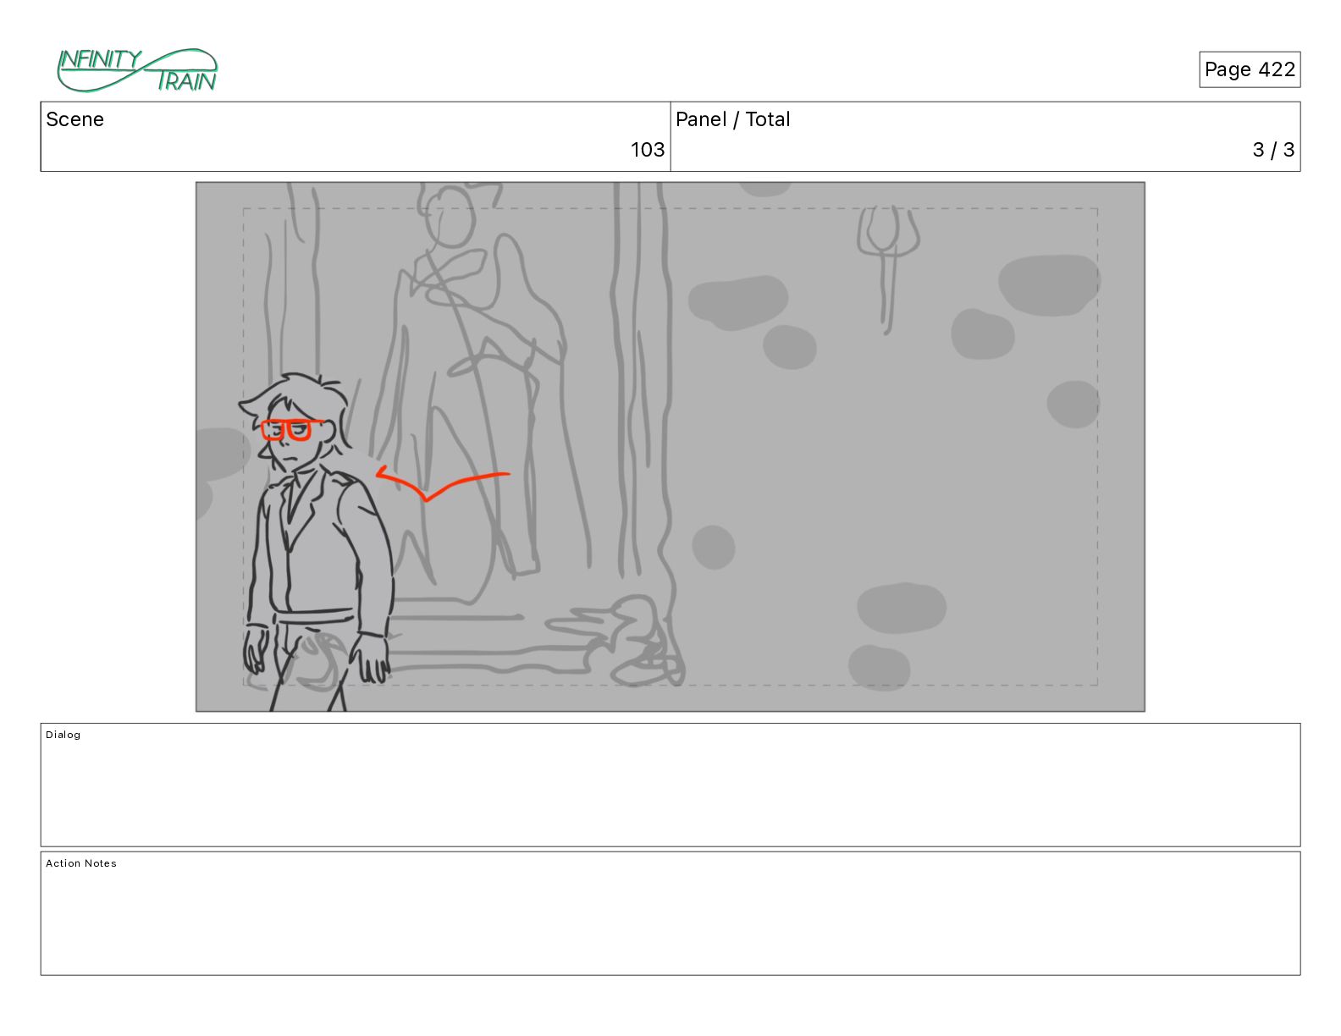Open the storyboard panel thumbnail image
Screen dimensions: 1341x1036
pos(670,447)
